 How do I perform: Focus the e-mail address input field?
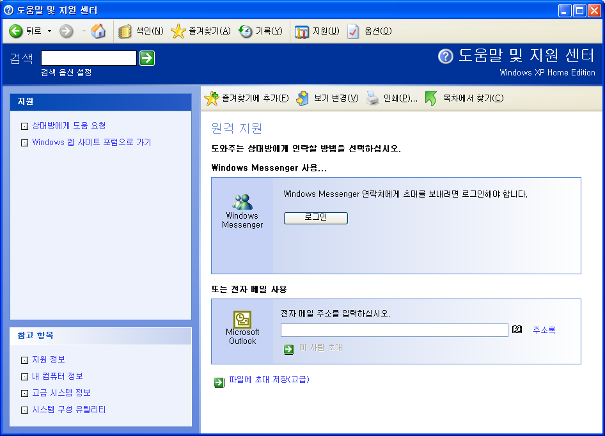(x=395, y=330)
